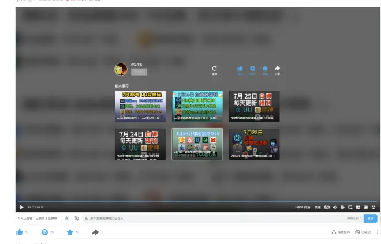This screenshot has height=244, width=381.
Task: Open the 7月24日 recommended video thumbnail
Action: click(x=140, y=144)
